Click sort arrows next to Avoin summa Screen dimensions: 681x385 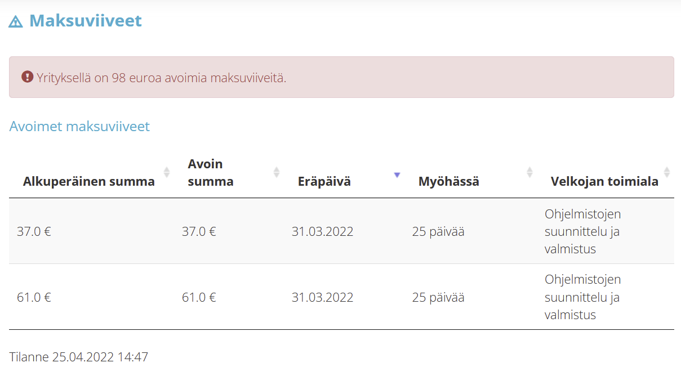(276, 172)
